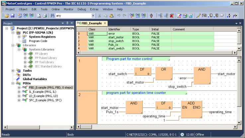The width and height of the screenshot is (245, 138).
Task: Click the Paste icon in toolbar
Action: tap(112, 16)
